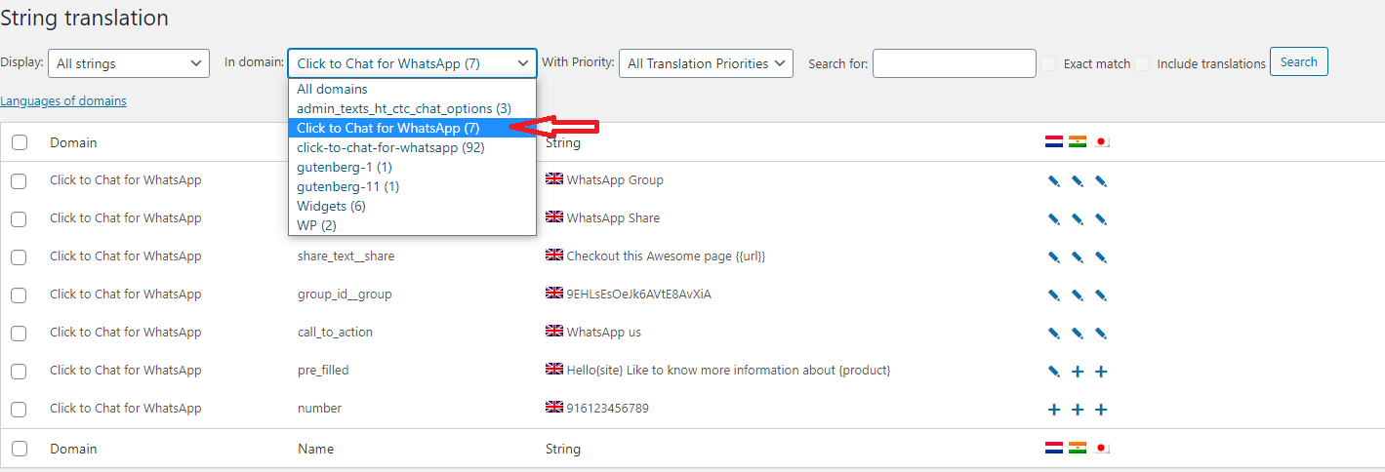Screen dimensions: 1385x472
Task: Enable the Include translations checkbox
Action: 1142,63
